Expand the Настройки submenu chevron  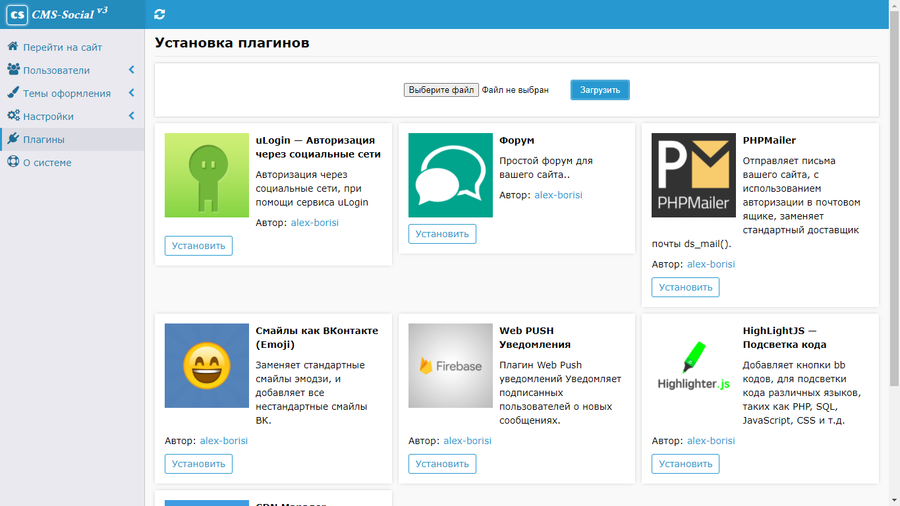[x=132, y=116]
